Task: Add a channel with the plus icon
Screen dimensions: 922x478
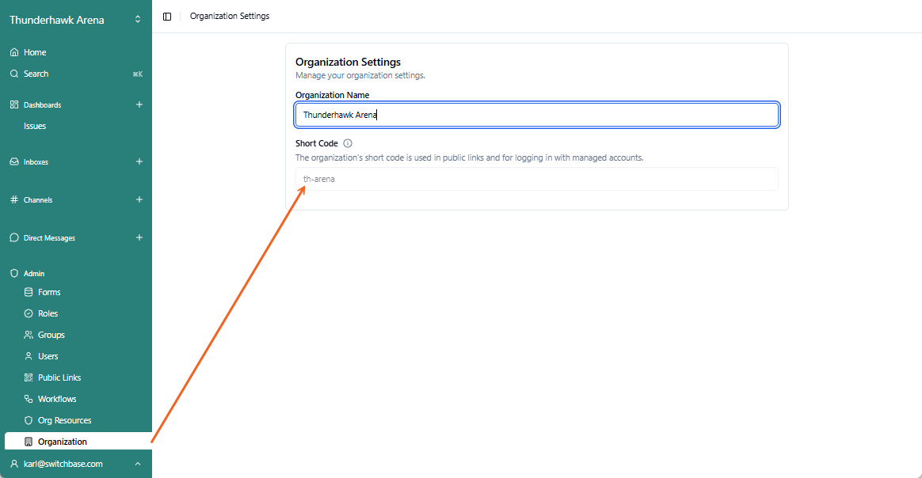Action: 139,199
